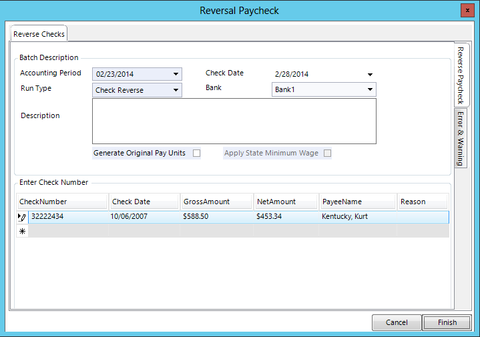The image size is (480, 337).
Task: Click the Reason cell for check 32222434
Action: point(423,217)
